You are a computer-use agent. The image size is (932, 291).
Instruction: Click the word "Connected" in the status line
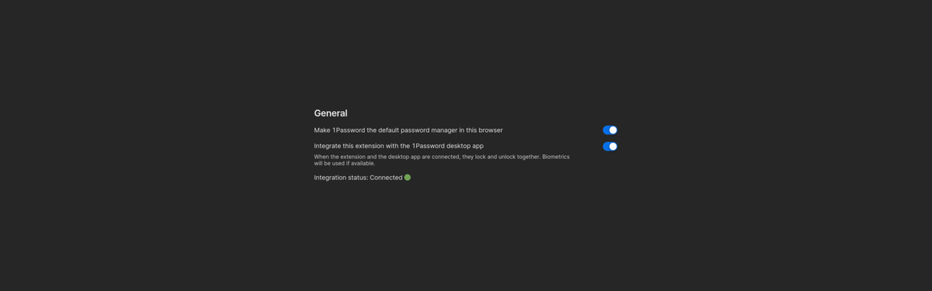[x=386, y=178]
